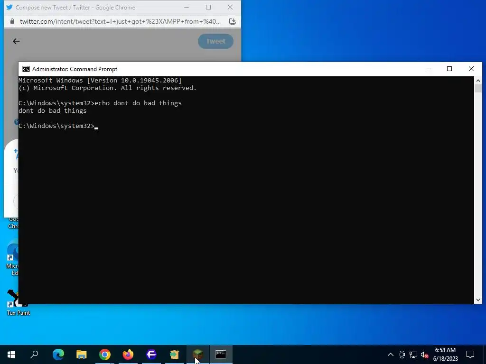Click the Twitter bird icon in Chrome's title bar

[x=9, y=7]
